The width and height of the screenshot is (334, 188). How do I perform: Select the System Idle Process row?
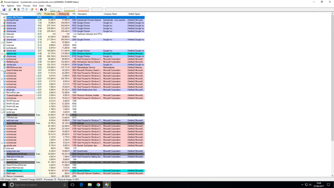click(x=72, y=17)
